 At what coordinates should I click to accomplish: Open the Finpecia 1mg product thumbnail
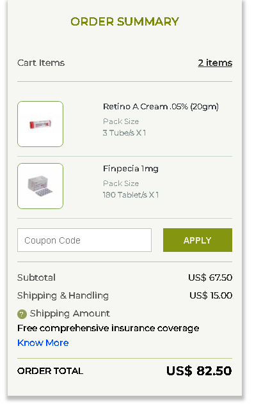point(40,186)
